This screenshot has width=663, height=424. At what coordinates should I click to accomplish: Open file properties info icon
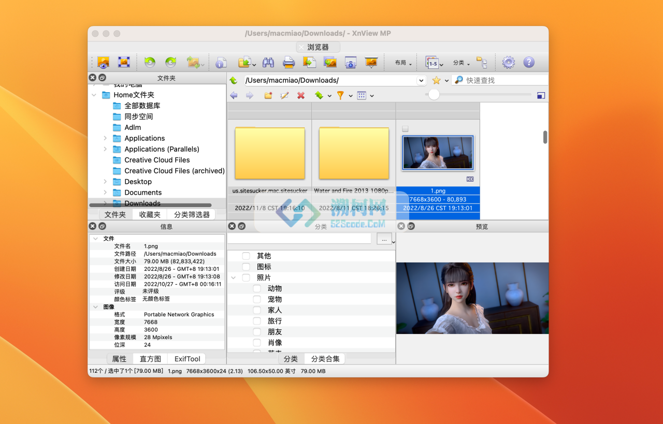(221, 63)
